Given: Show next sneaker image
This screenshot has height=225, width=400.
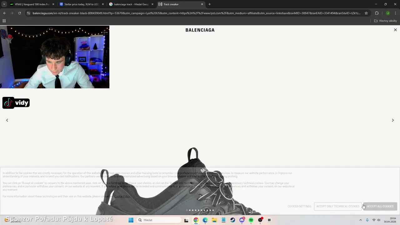Looking at the screenshot, I should (393, 120).
